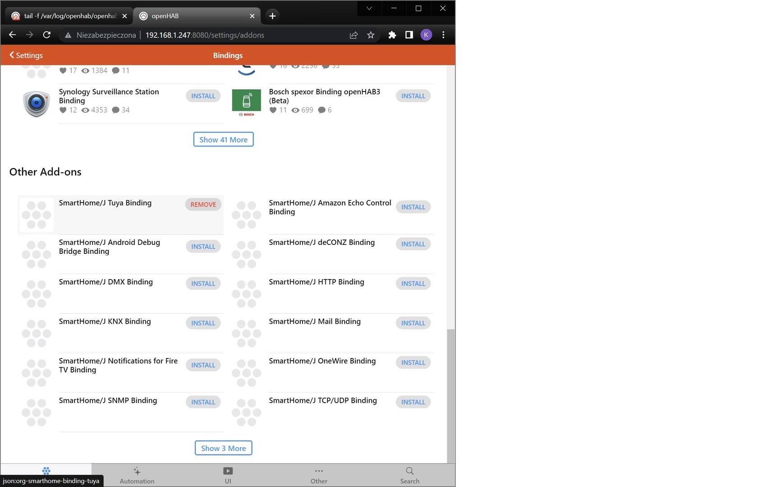764x487 pixels.
Task: Install Synology Surveillance Station Binding
Action: [203, 96]
